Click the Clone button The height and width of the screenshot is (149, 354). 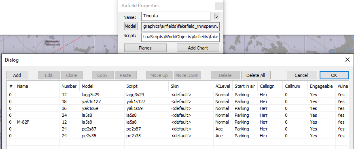tap(72, 75)
